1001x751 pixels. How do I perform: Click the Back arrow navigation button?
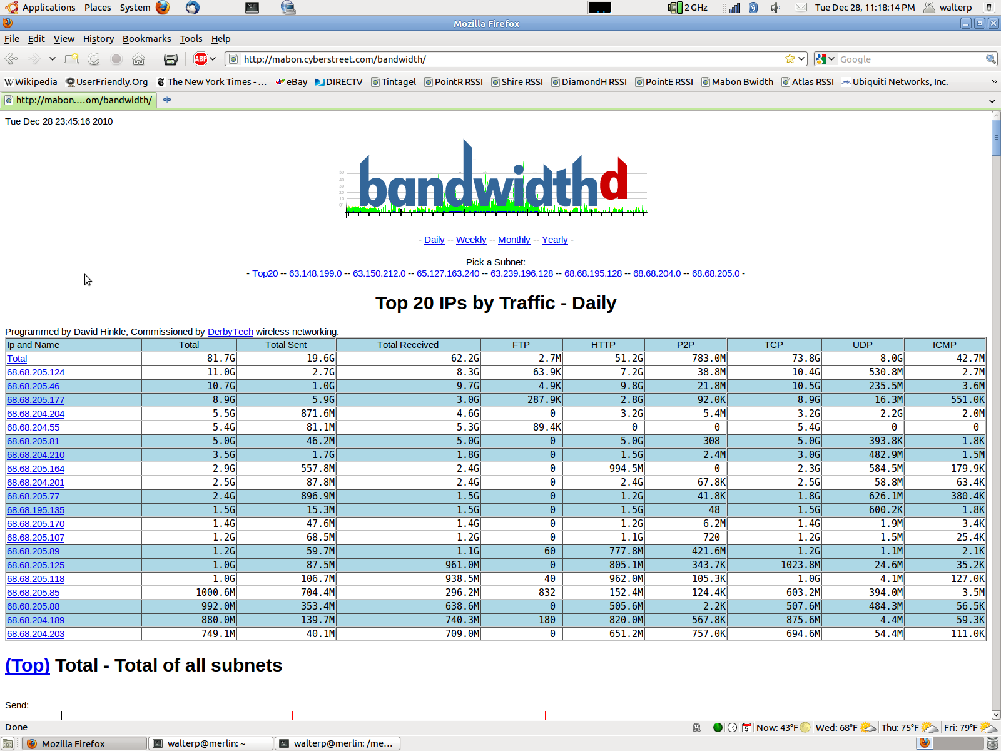coord(11,59)
